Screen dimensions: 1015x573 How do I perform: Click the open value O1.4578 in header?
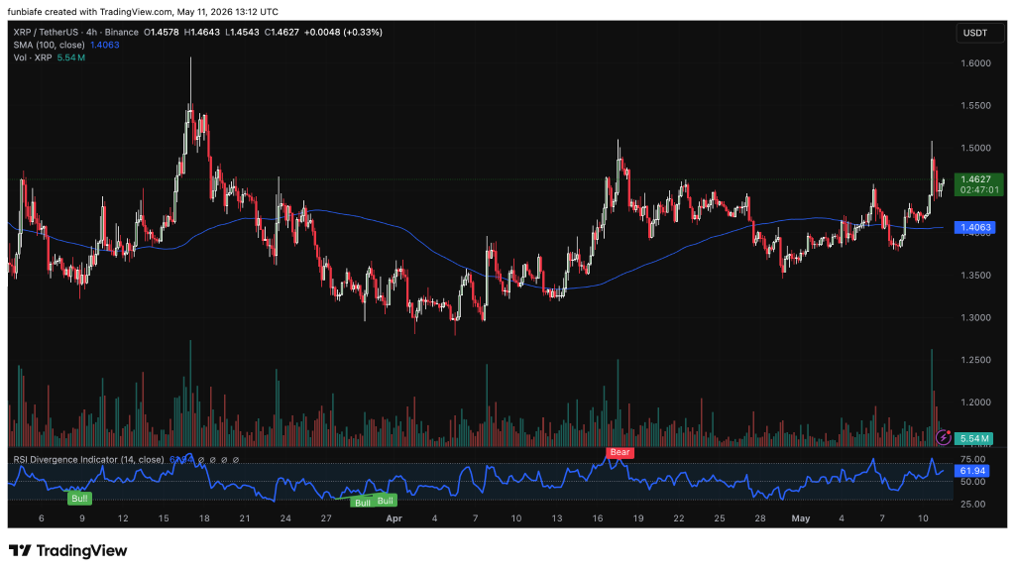click(x=162, y=32)
